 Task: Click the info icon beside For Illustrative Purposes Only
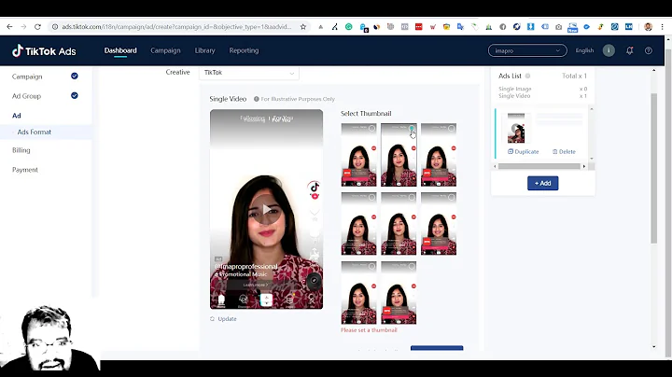click(x=257, y=99)
